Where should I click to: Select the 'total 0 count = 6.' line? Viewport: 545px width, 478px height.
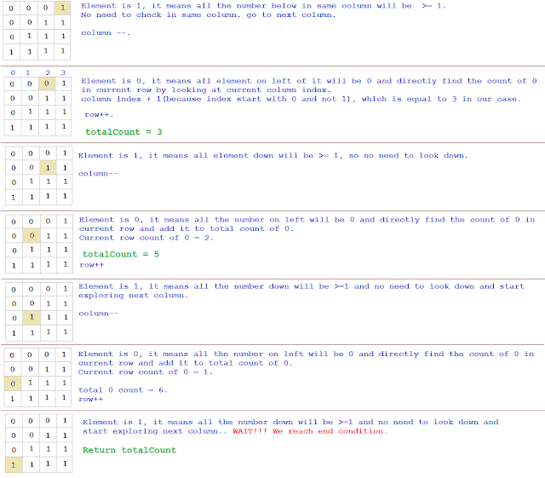[123, 390]
